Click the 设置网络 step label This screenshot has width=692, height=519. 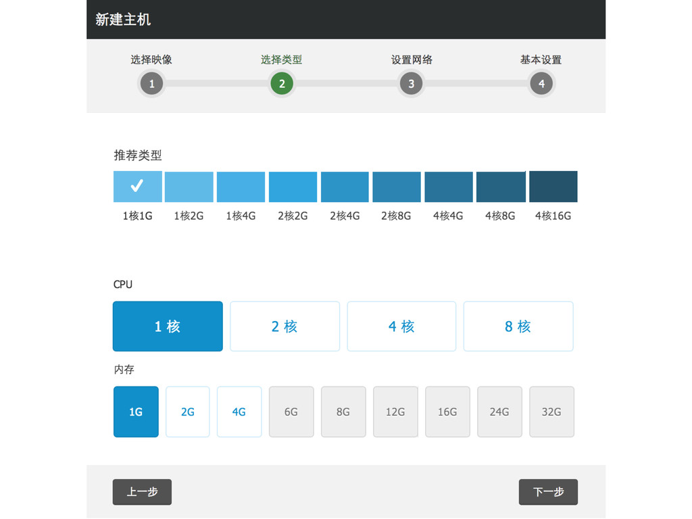[x=412, y=59]
